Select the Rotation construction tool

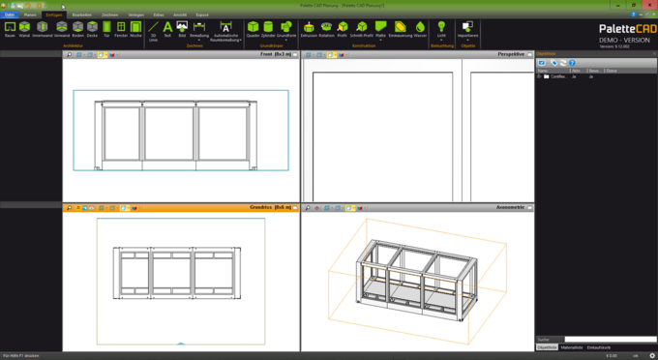[x=326, y=29]
